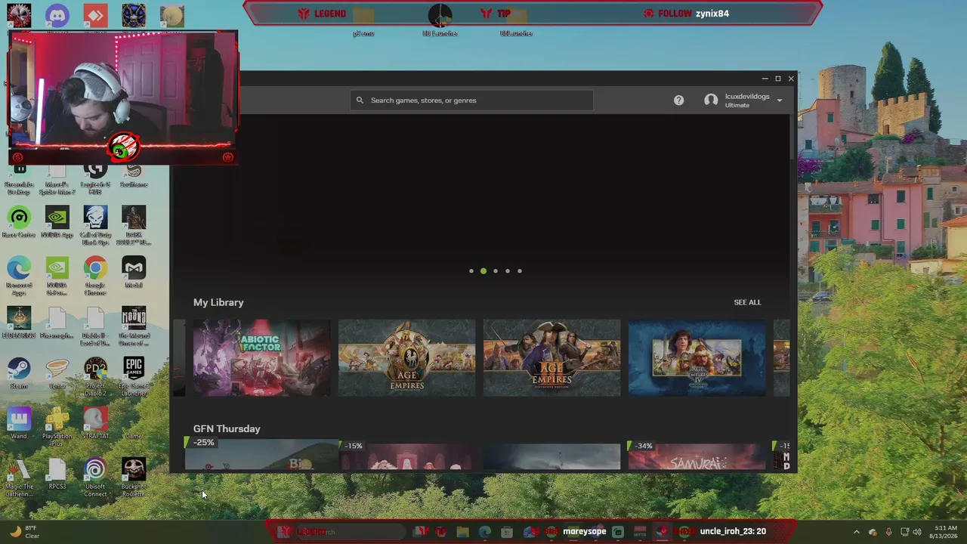Screen dimensions: 967x544
Task: Open NVIDIA GeForce NOW desktop shortcut
Action: pyautogui.click(x=57, y=276)
